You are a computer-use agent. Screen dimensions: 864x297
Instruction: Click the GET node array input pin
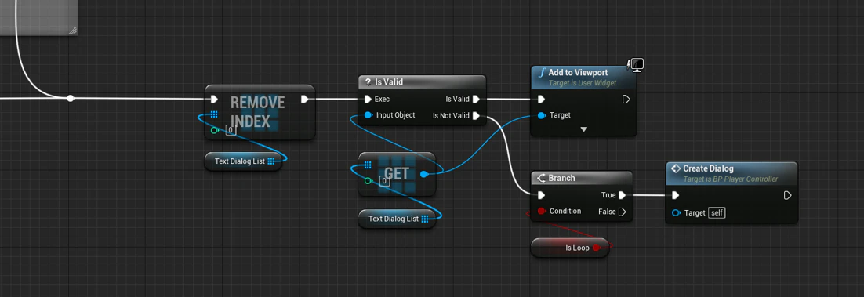point(368,165)
